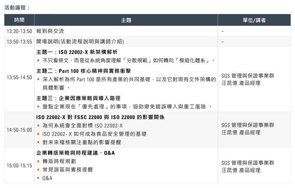The width and height of the screenshot is (295, 188).
Task: Click the 為何系統會全面對標 ISO 22002-X bullet
Action: (83, 126)
